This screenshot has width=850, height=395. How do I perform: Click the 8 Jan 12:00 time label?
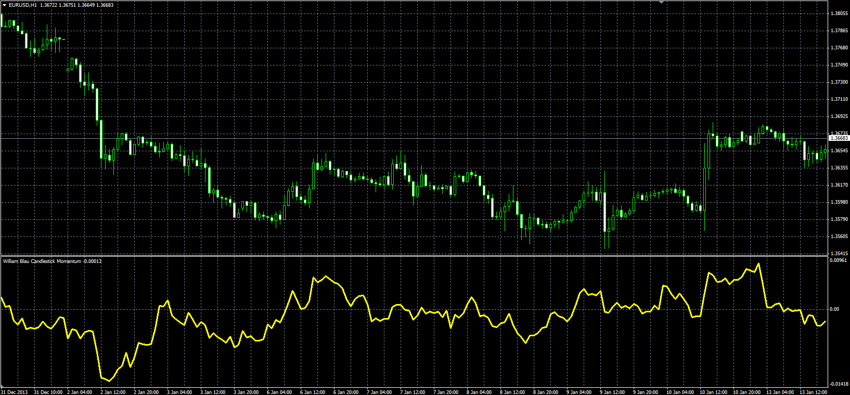coord(512,392)
